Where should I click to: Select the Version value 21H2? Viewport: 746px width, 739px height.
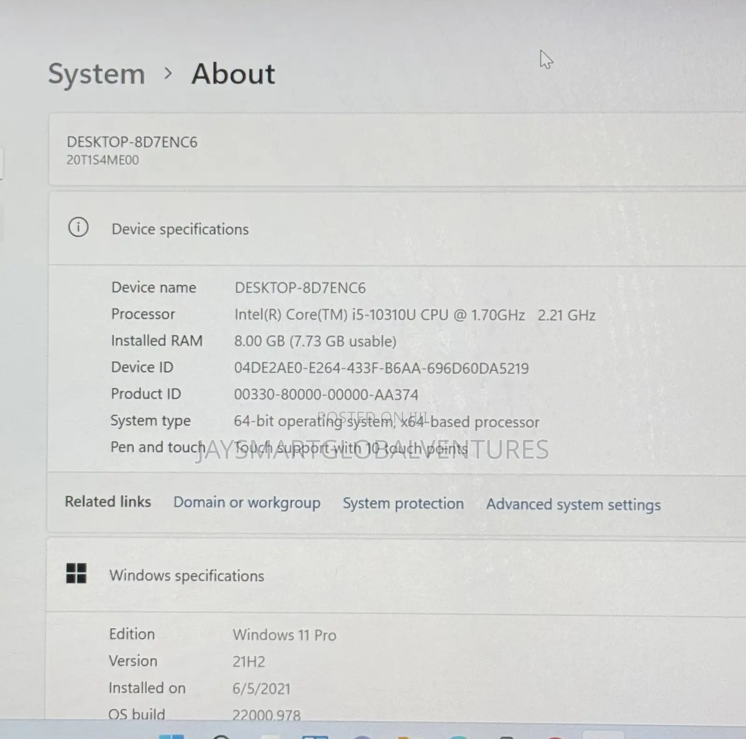click(249, 662)
